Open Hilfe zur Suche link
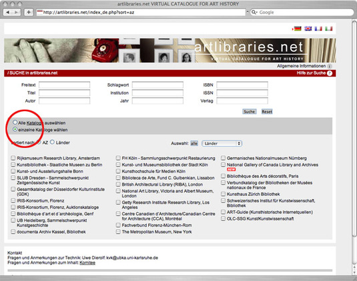The height and width of the screenshot is (281, 357). click(x=311, y=73)
